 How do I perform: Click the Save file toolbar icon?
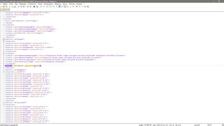click(4, 7)
